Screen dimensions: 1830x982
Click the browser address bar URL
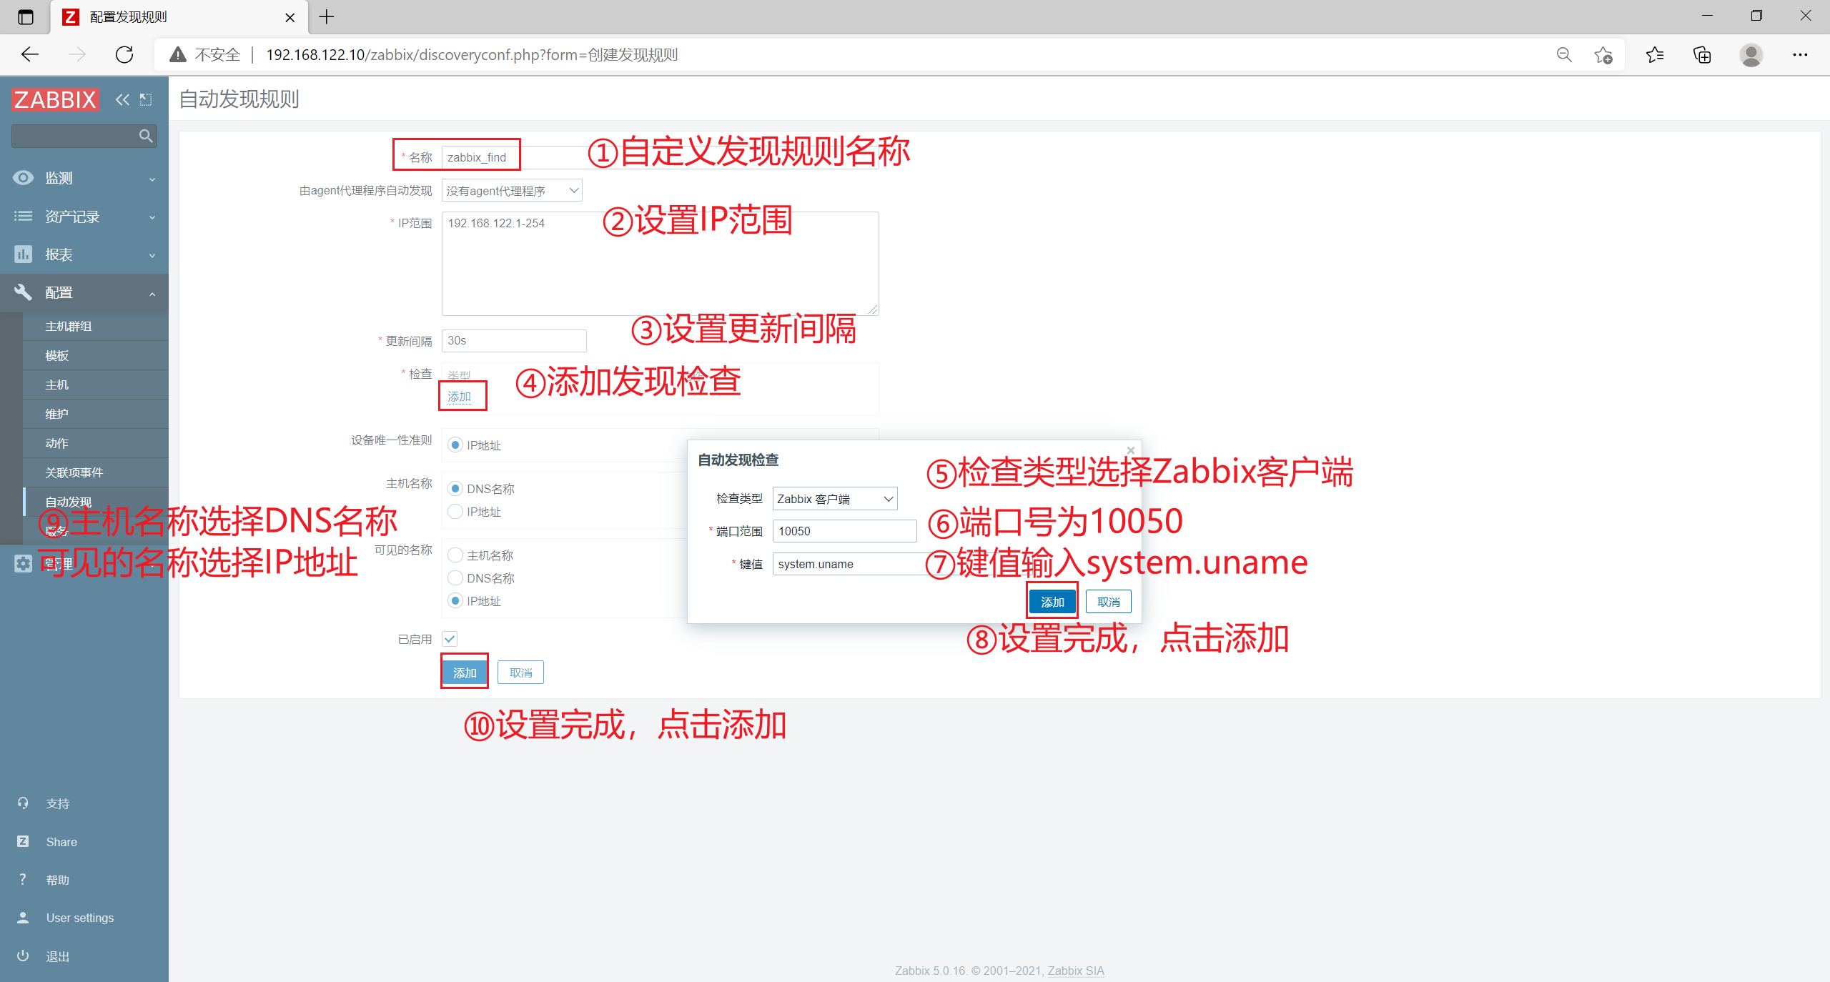tap(472, 55)
